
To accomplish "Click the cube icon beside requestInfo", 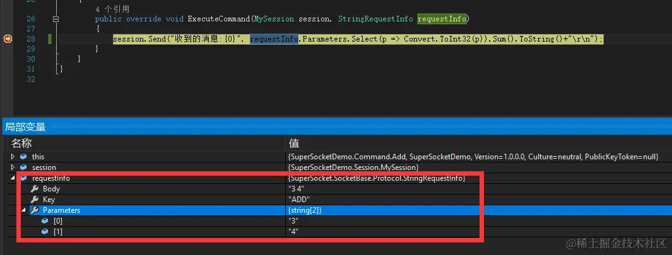I will 23,178.
